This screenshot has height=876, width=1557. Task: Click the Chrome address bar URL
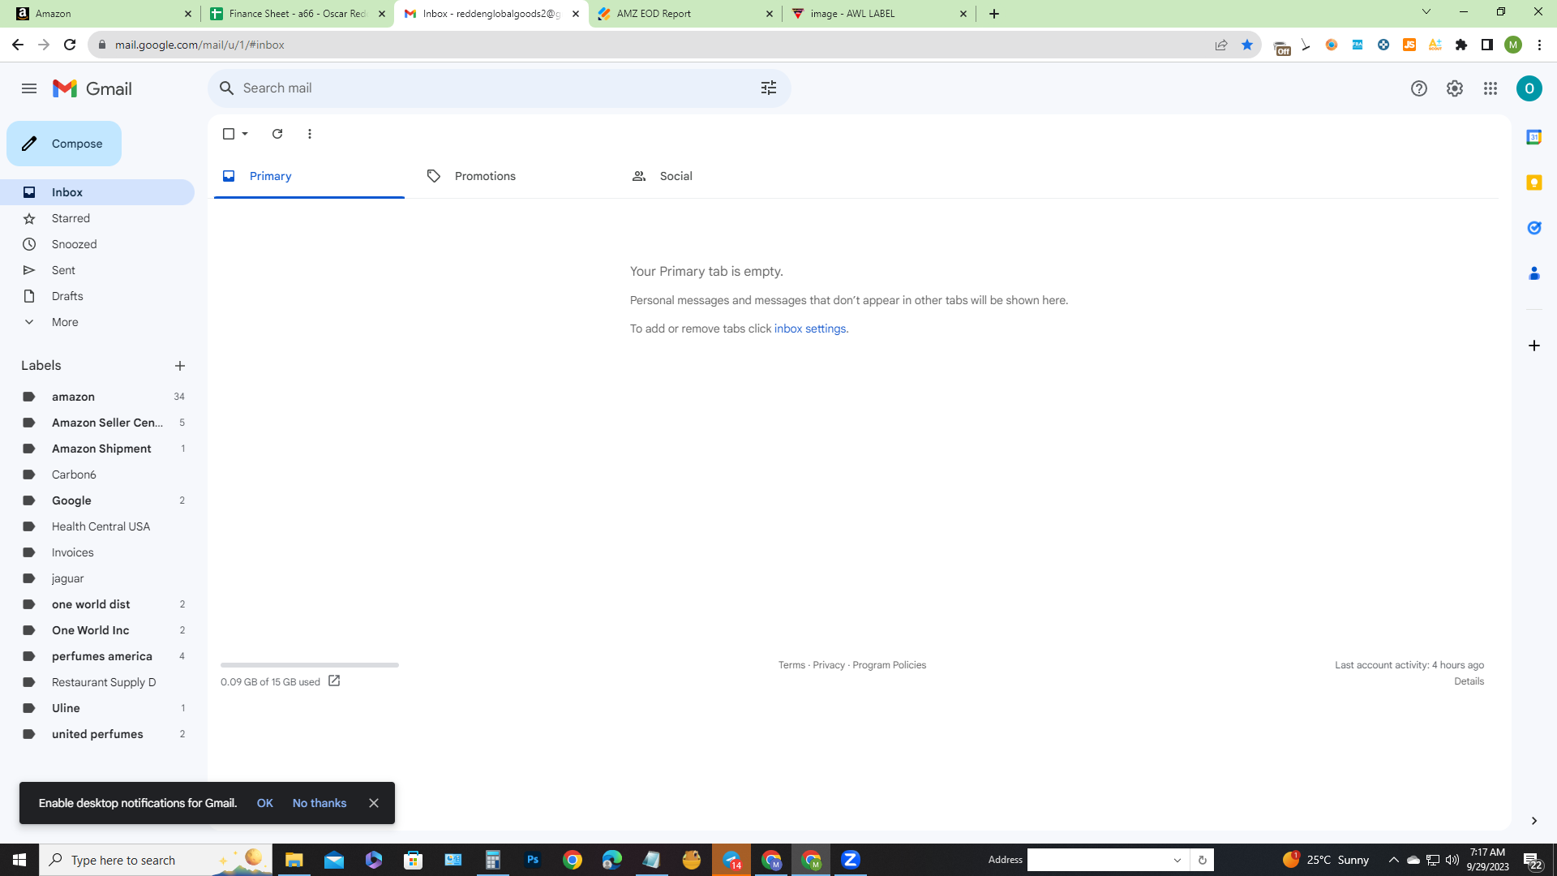tap(199, 45)
